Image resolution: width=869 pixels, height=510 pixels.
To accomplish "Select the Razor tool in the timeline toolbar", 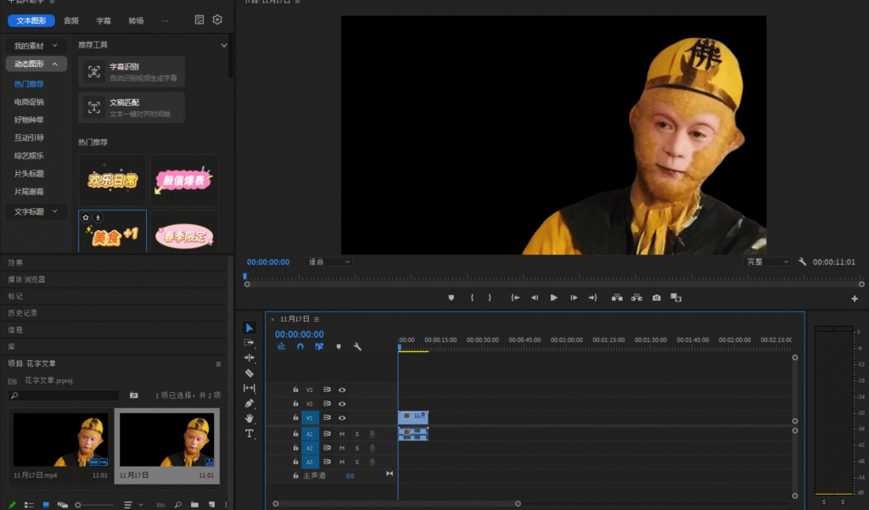I will [x=249, y=373].
